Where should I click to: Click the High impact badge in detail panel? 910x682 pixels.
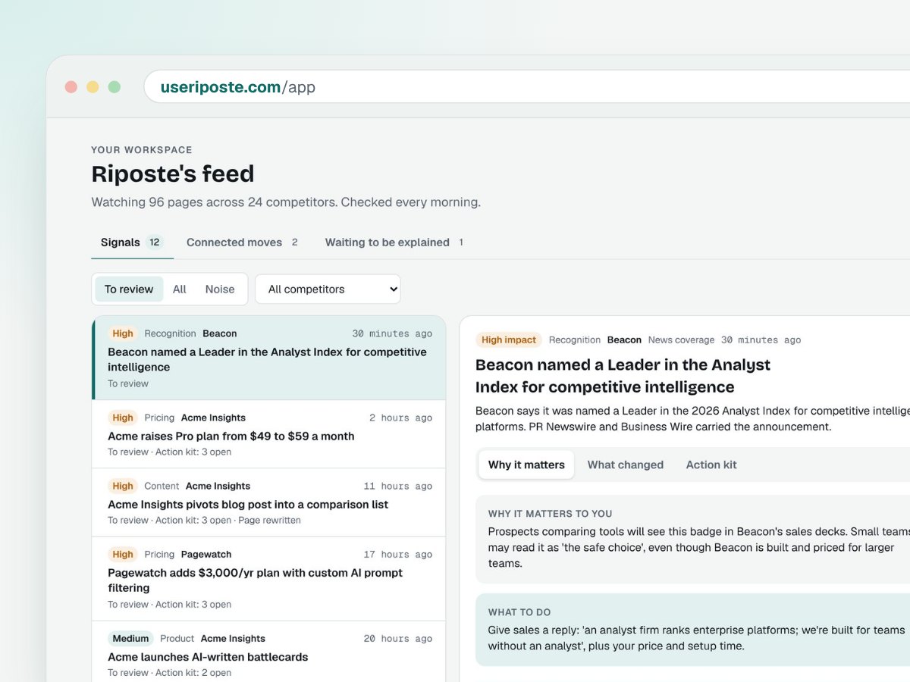tap(509, 340)
